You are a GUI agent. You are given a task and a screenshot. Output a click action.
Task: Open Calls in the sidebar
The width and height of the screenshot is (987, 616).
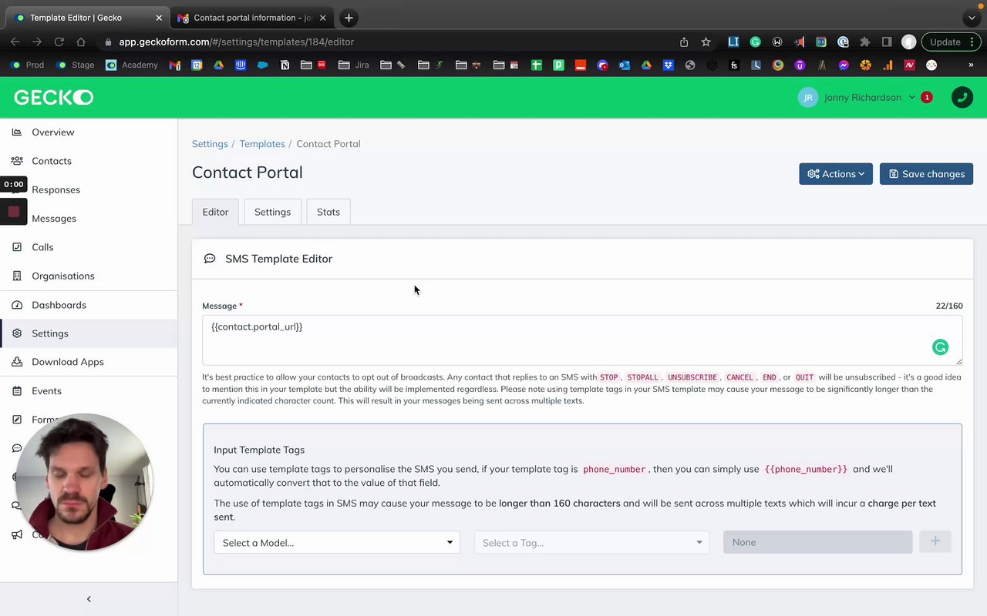click(42, 247)
